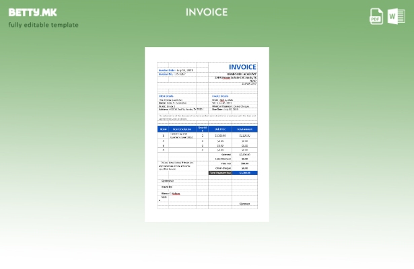This screenshot has width=414, height=269.
Task: Click the Invoice No. line in document
Action: [172, 74]
